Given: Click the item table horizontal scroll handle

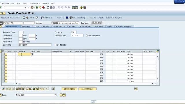Looking at the screenshot, I should (20, 84).
